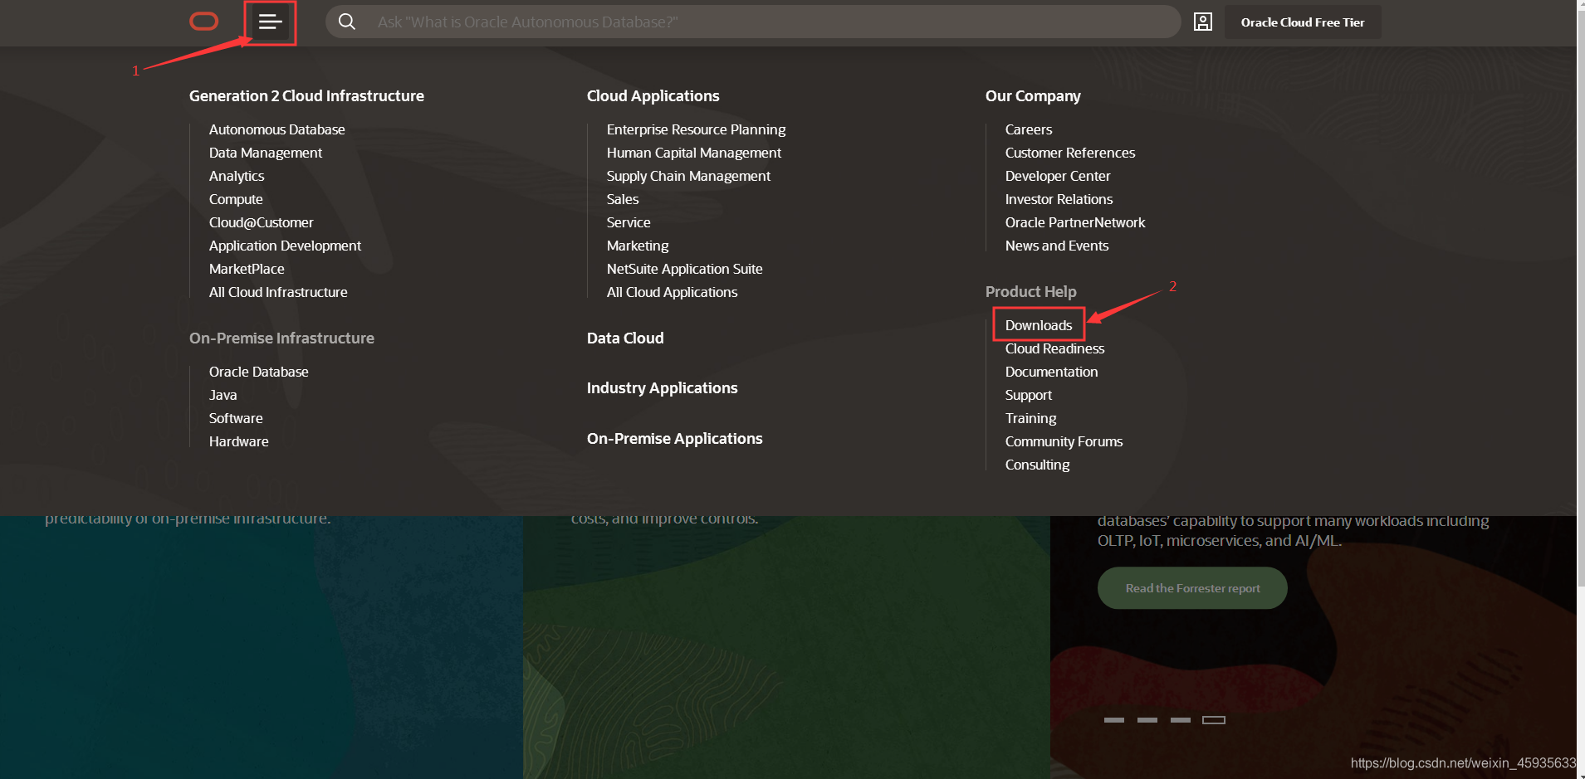Image resolution: width=1585 pixels, height=779 pixels.
Task: Open Compute link
Action: point(236,199)
